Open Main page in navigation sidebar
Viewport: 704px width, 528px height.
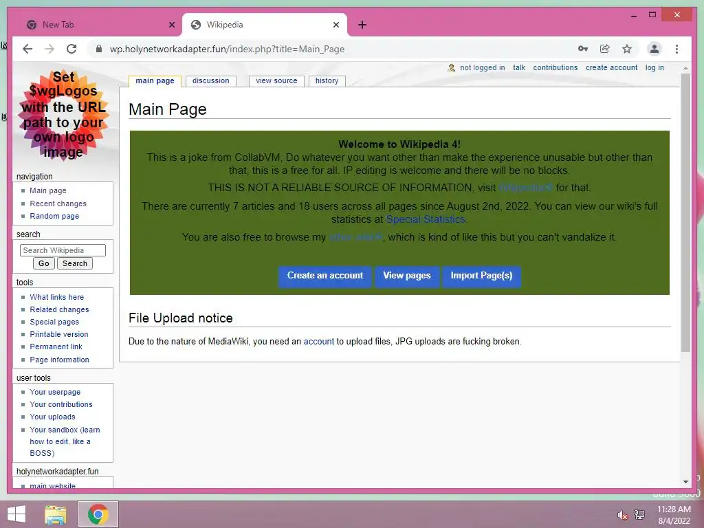[x=48, y=191]
